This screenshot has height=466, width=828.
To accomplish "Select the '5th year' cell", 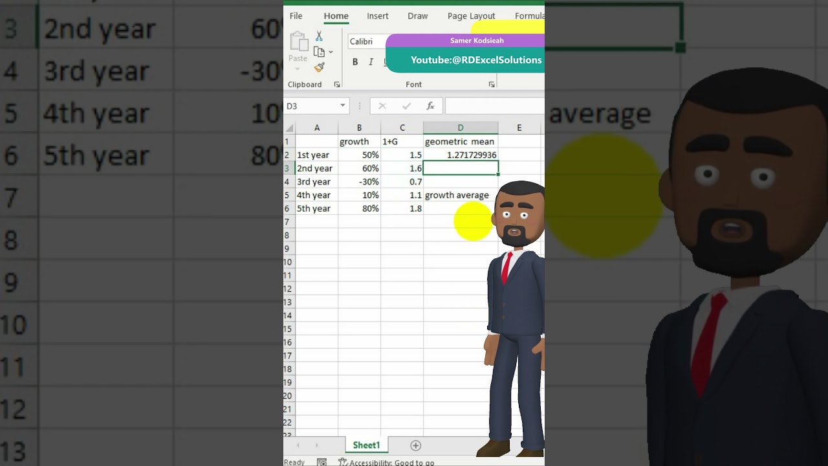I will (x=317, y=208).
